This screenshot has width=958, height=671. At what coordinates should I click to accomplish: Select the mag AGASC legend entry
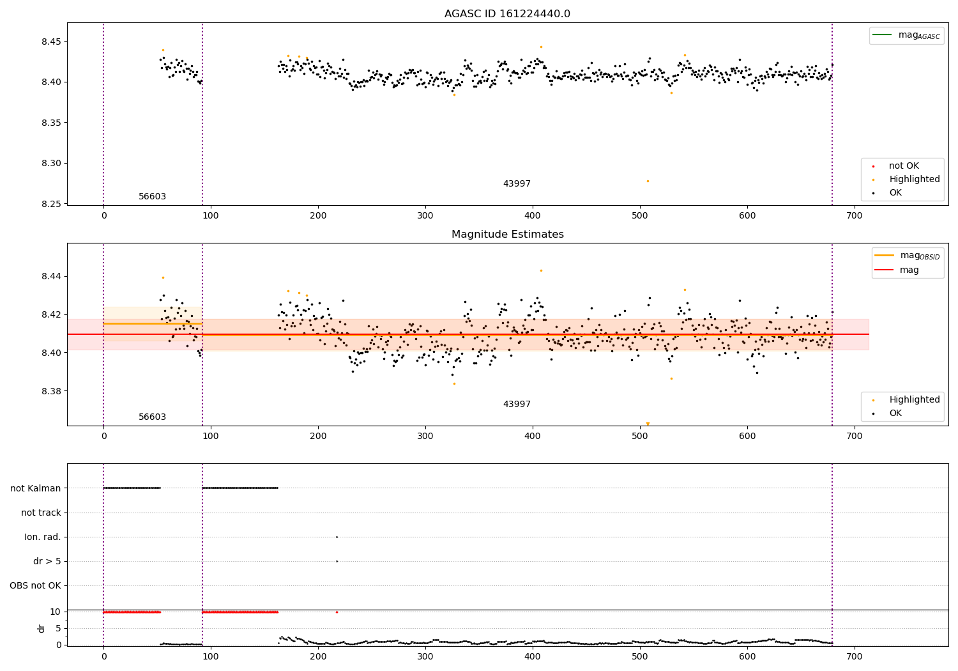(x=906, y=35)
